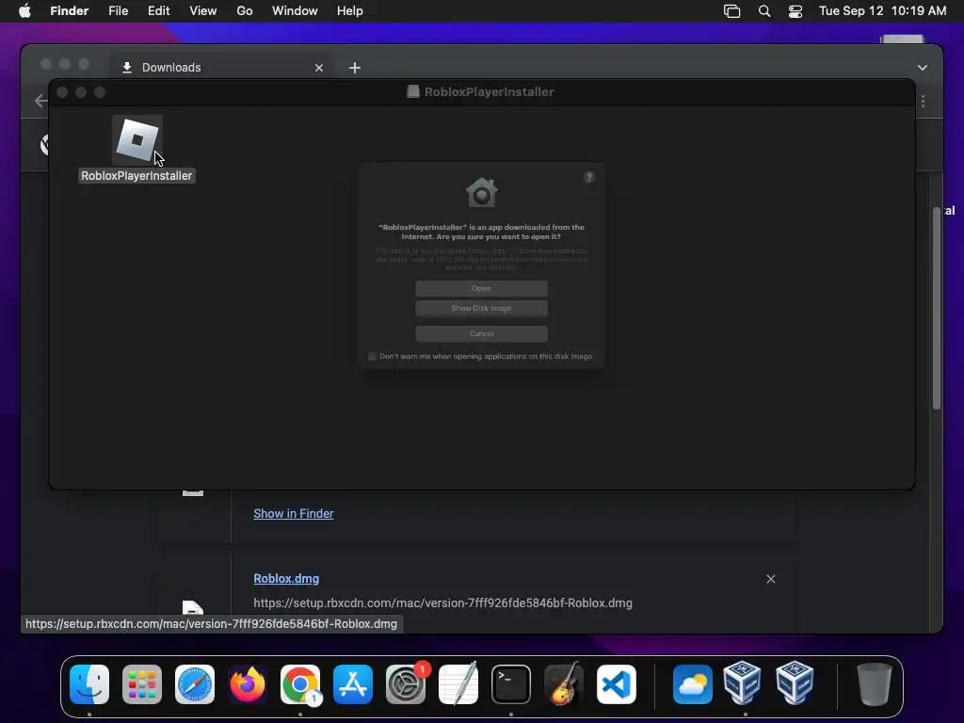Click the Stage Manager menu bar icon
The image size is (964, 723).
coord(731,11)
